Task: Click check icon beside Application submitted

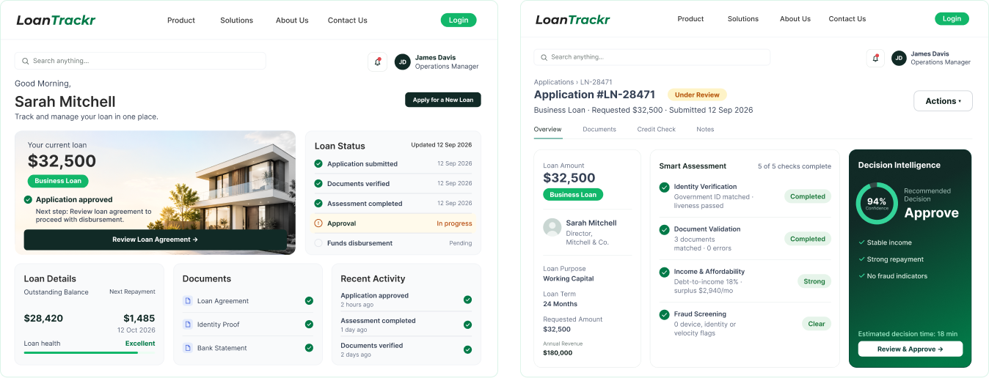Action: 318,164
